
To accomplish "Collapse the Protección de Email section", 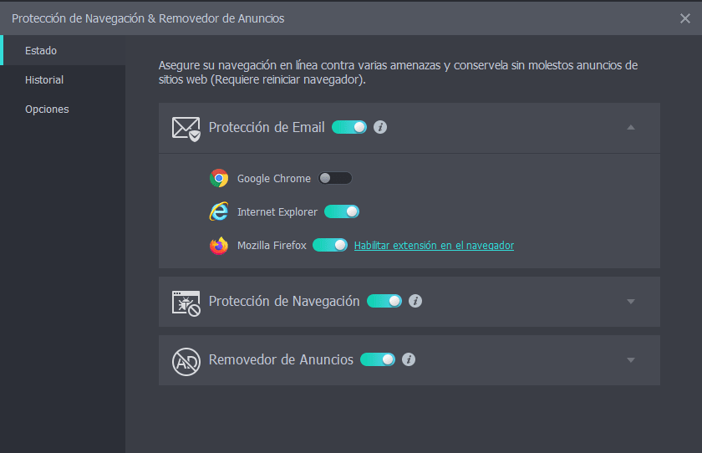I will tap(631, 128).
